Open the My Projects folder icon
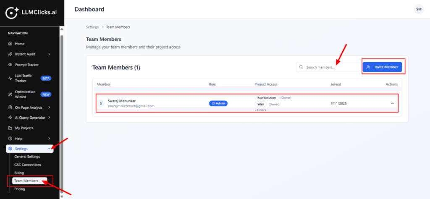430x199 pixels. coord(10,128)
